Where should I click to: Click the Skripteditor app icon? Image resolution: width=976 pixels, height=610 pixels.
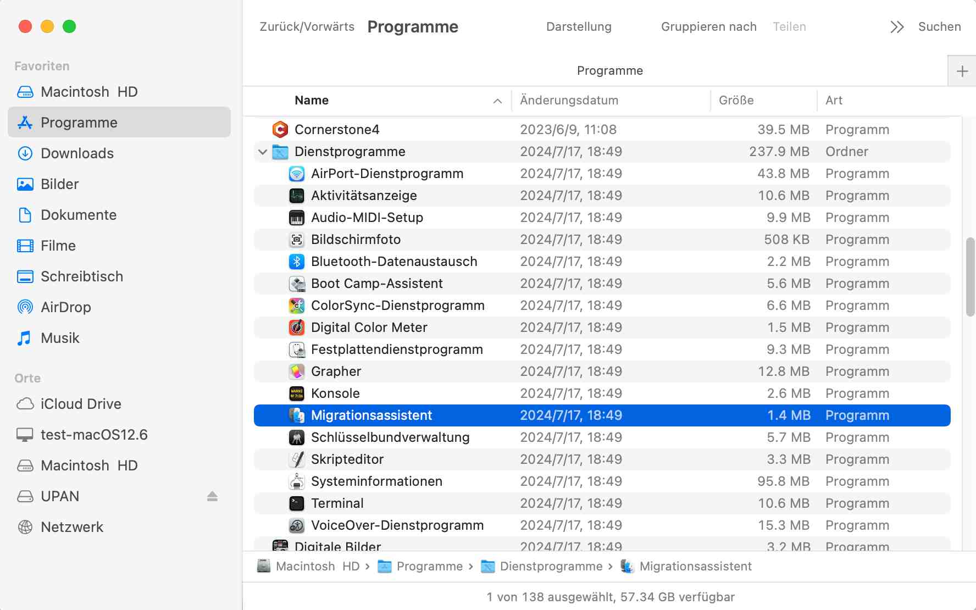click(x=297, y=459)
